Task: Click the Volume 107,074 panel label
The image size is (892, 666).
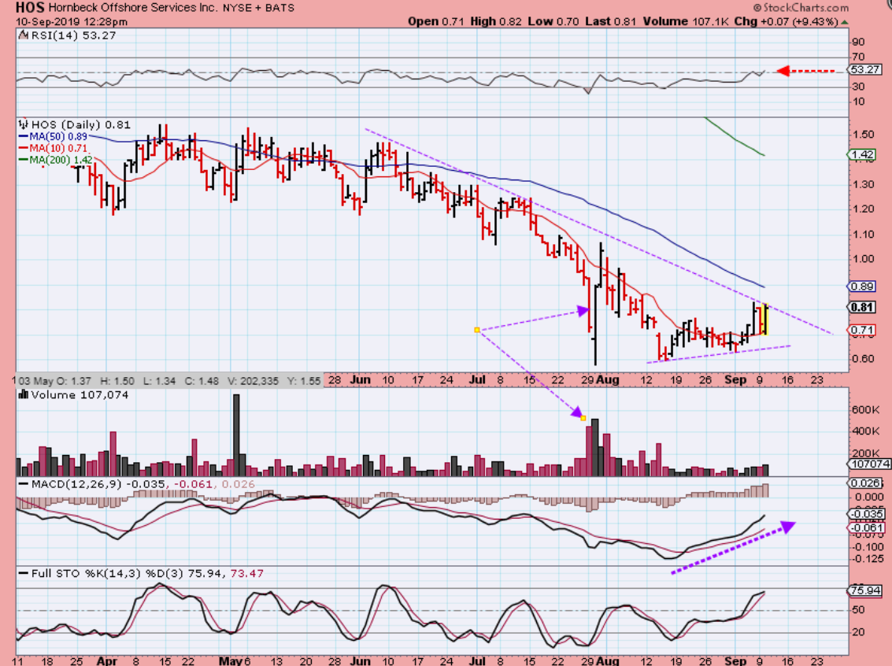Action: pyautogui.click(x=80, y=394)
